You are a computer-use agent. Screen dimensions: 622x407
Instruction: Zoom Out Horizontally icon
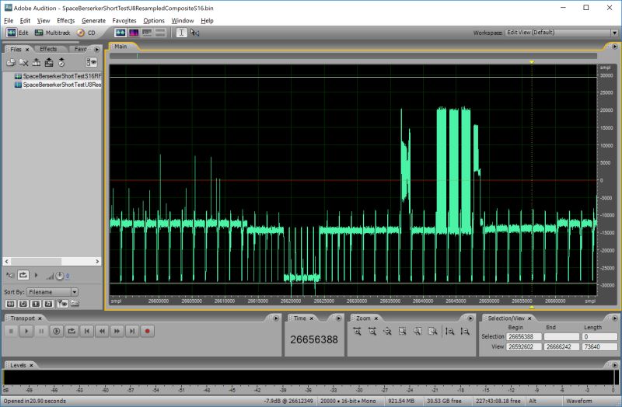click(x=372, y=332)
